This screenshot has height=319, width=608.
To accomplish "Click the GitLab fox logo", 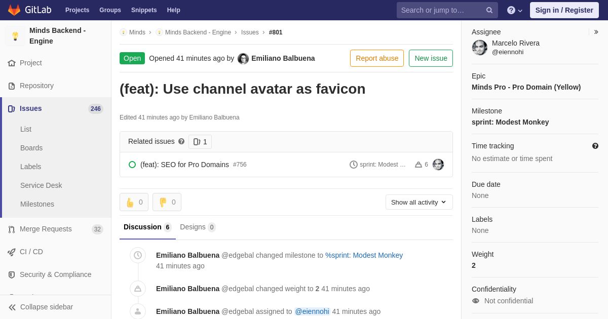I will tap(14, 10).
